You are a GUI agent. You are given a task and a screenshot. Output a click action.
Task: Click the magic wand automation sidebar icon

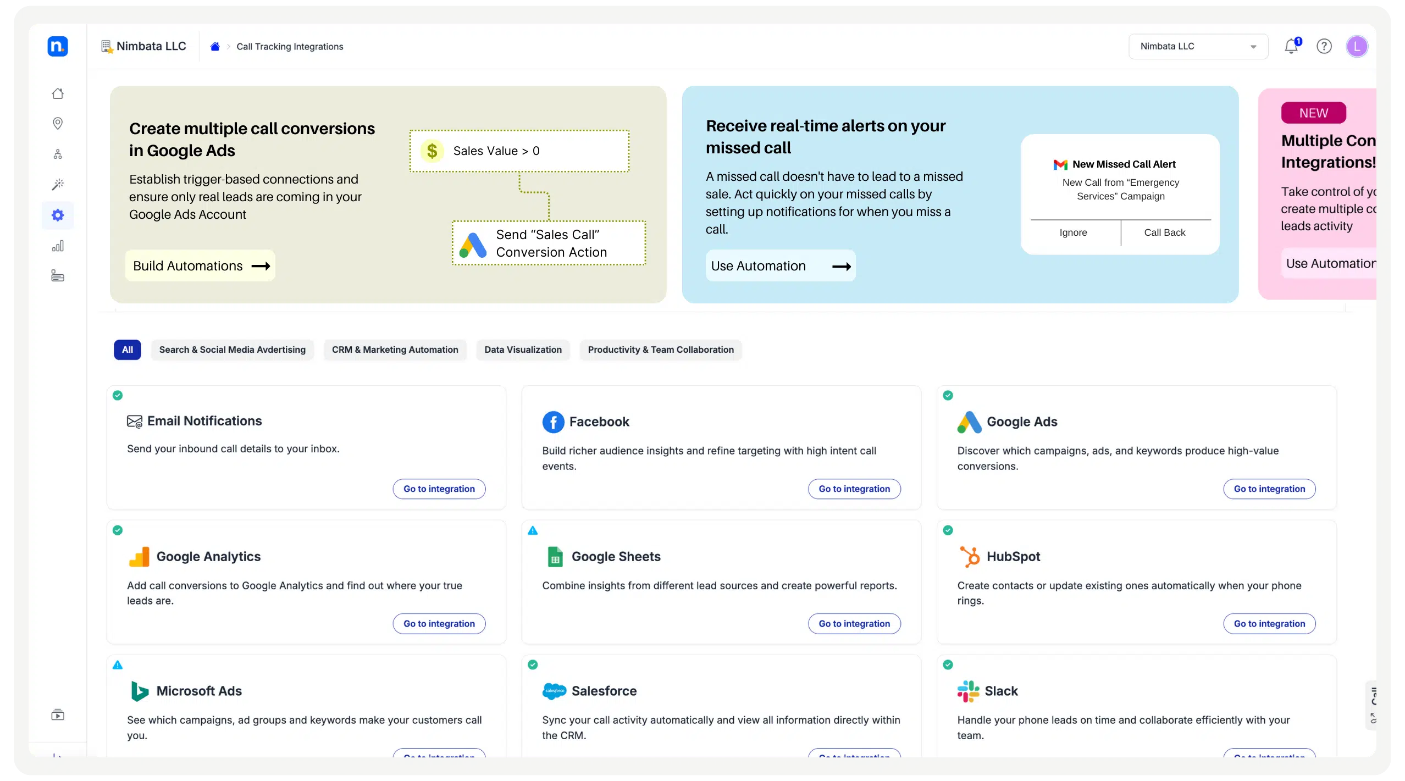58,184
